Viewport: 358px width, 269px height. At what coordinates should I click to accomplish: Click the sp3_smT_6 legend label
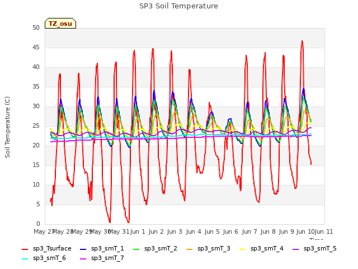click(x=49, y=258)
